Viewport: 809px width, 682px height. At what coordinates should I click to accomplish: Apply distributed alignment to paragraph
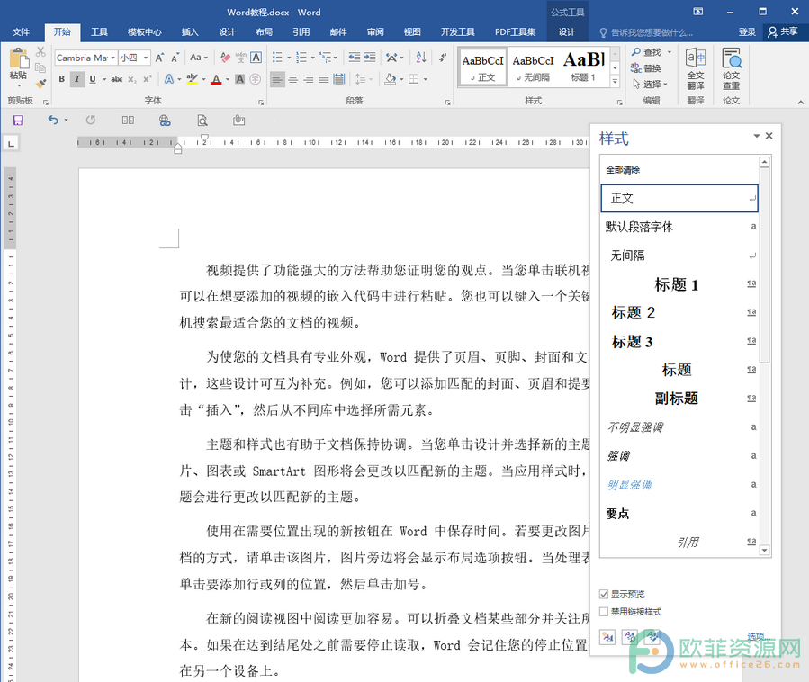coord(339,79)
